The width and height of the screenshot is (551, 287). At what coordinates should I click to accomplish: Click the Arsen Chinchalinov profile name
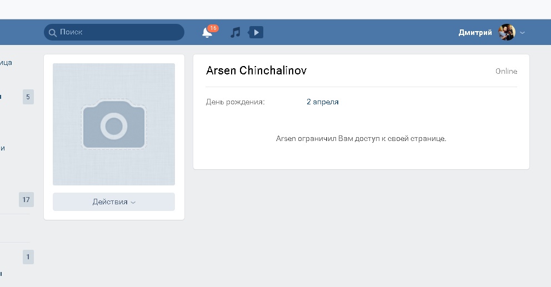pyautogui.click(x=256, y=71)
